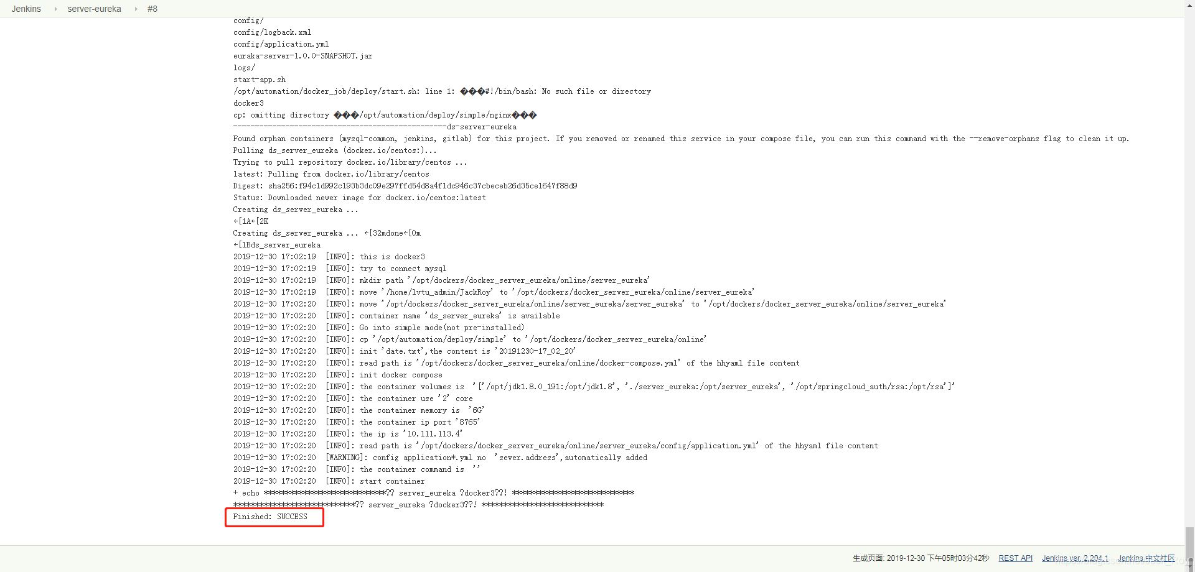Open the Jenkins breadcrumb link
The image size is (1195, 572).
pyautogui.click(x=26, y=9)
